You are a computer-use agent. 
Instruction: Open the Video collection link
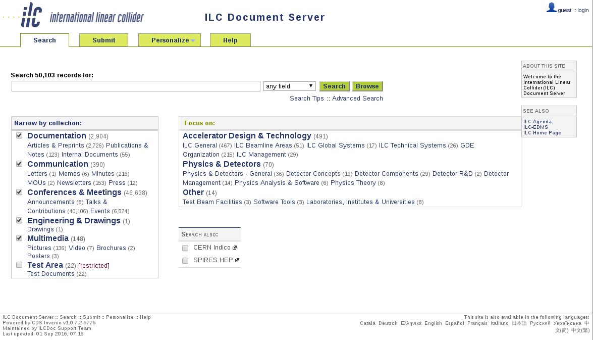point(77,248)
